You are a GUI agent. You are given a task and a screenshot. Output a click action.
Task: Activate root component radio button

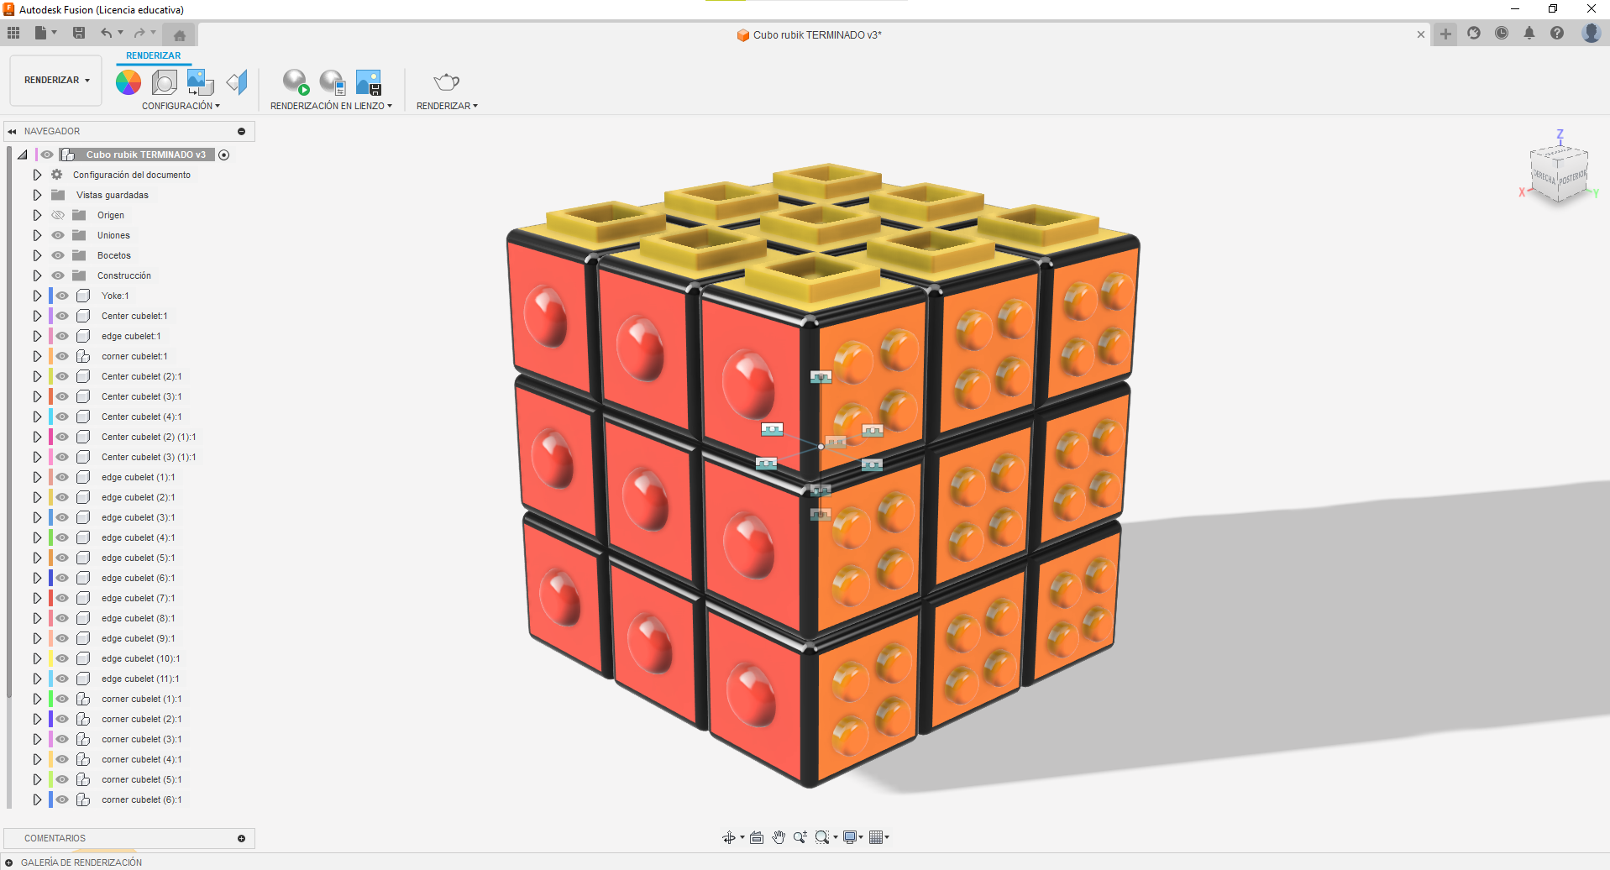(x=224, y=155)
